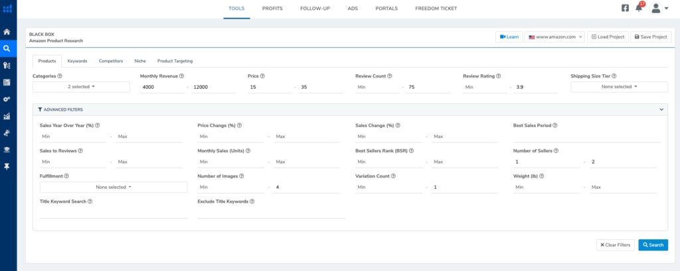680x271 pixels.
Task: Click the Best Sales Period field
Action: (x=587, y=136)
